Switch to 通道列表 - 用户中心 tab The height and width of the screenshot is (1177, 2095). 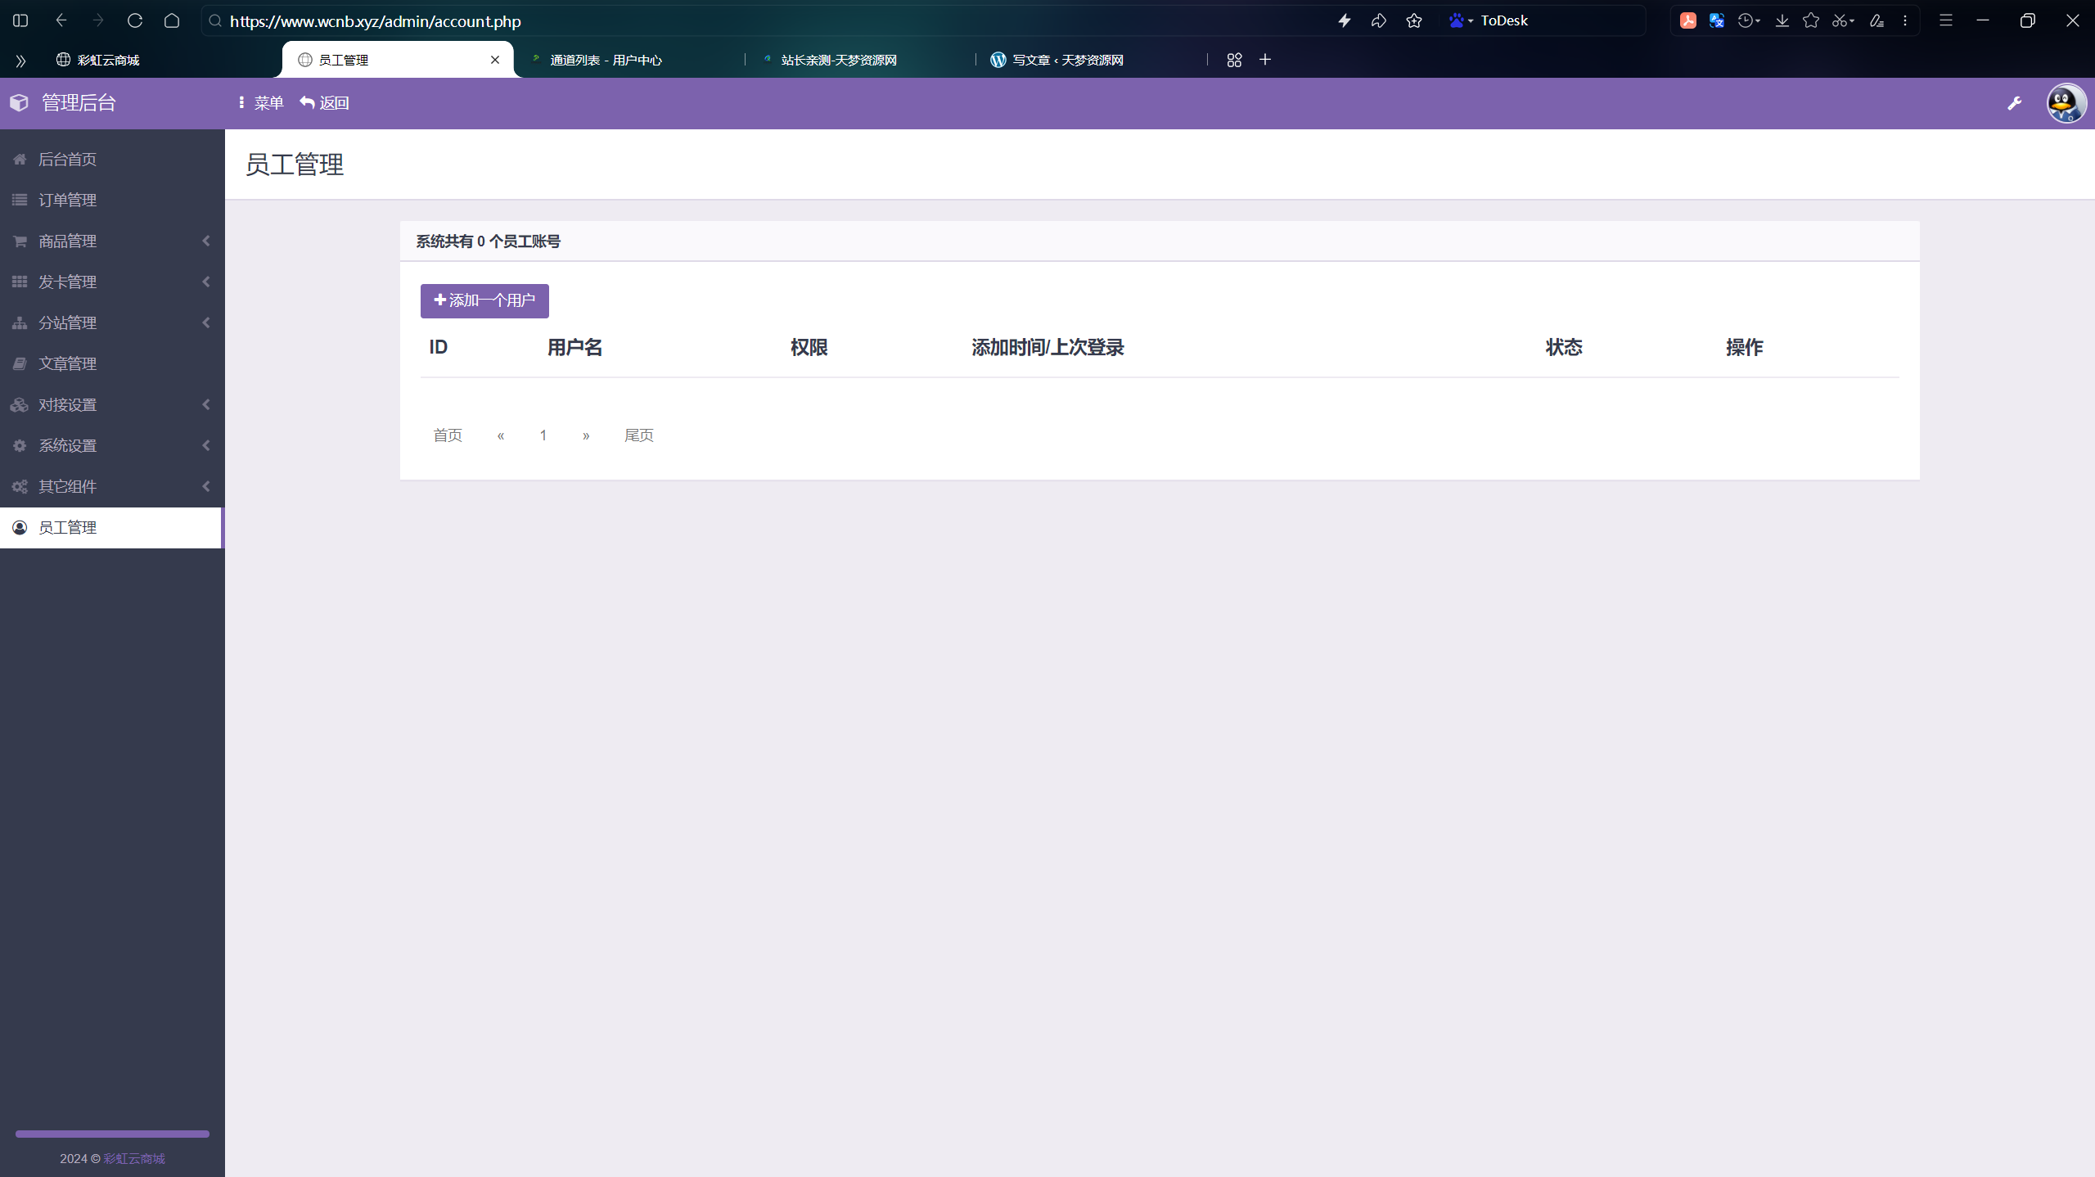click(x=628, y=60)
